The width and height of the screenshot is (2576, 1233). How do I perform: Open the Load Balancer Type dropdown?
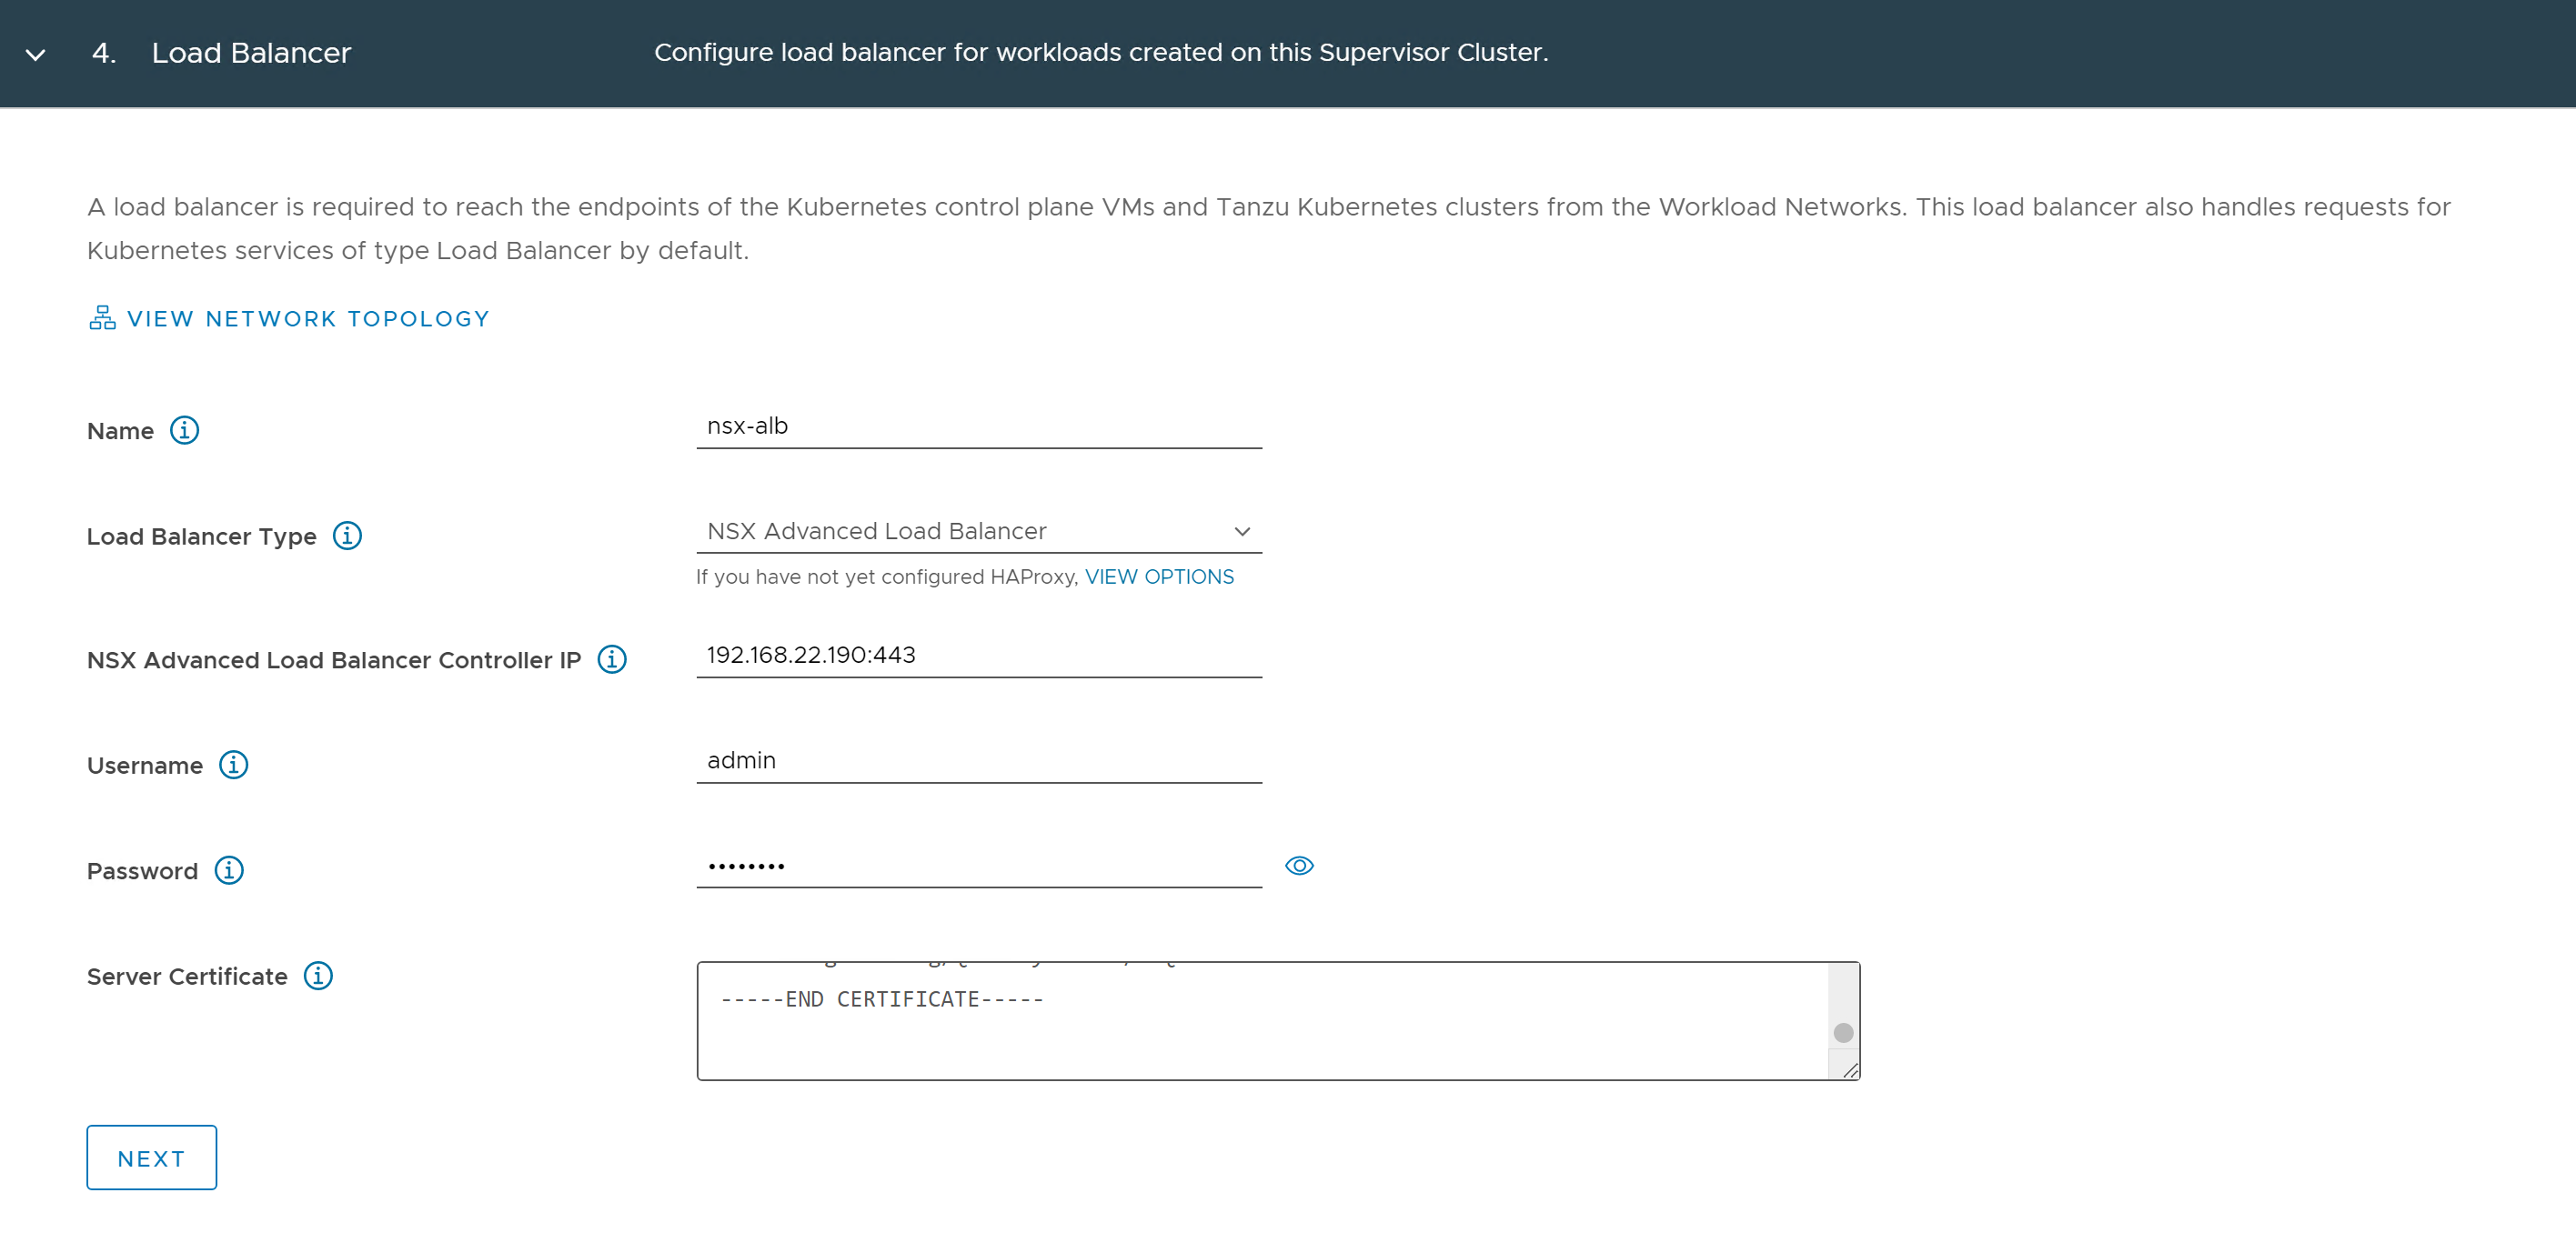coord(978,531)
